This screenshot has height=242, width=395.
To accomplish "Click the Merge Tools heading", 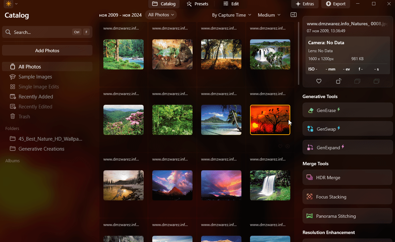I will tap(316, 164).
